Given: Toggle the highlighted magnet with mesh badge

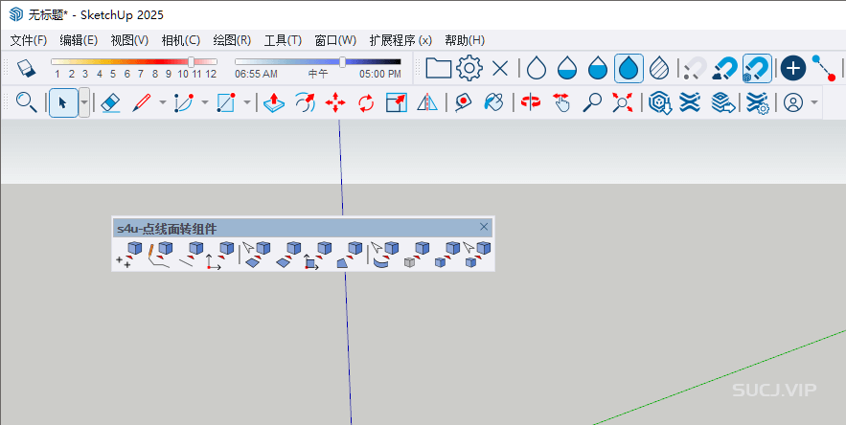Looking at the screenshot, I should point(757,68).
